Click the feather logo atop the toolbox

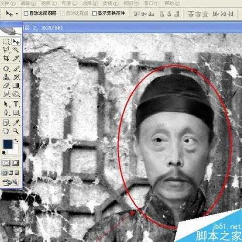click(11, 31)
